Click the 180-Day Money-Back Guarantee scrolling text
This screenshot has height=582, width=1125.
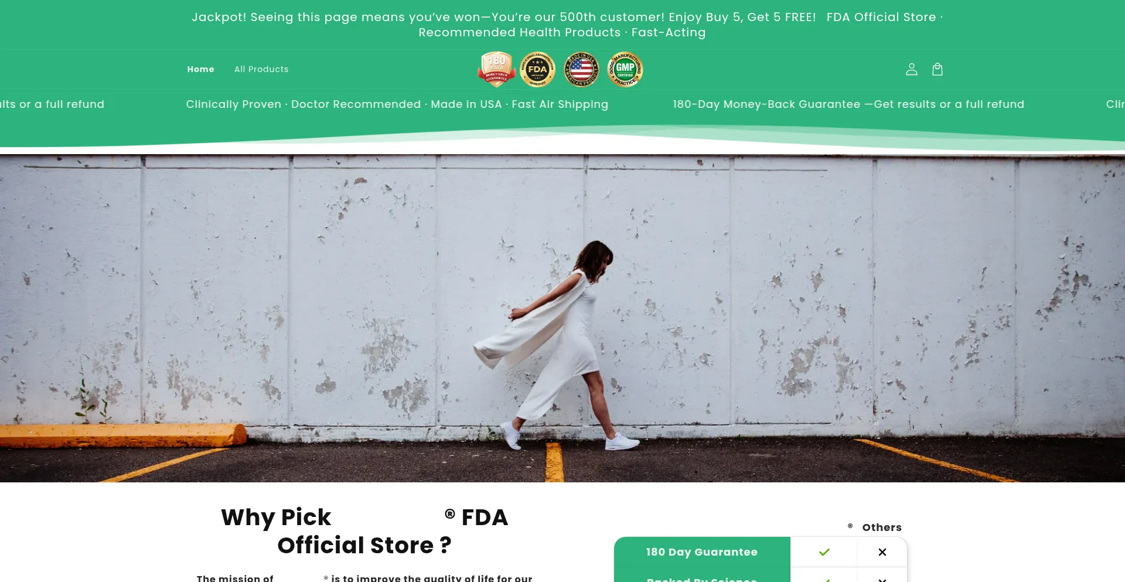click(x=848, y=104)
